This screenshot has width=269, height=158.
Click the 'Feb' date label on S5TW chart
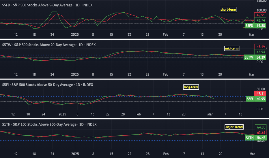coord(166,74)
